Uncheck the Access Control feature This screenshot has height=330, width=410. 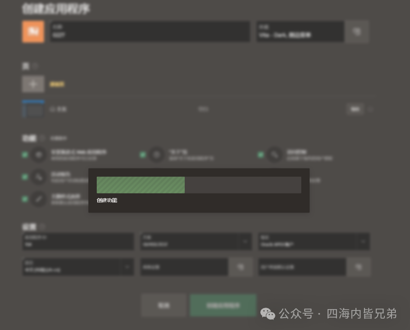tap(261, 155)
